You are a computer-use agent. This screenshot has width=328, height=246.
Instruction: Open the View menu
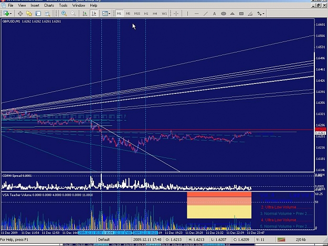[x=22, y=5]
